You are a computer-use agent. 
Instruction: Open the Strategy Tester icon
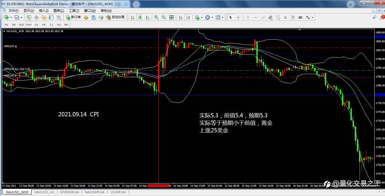pos(59,17)
